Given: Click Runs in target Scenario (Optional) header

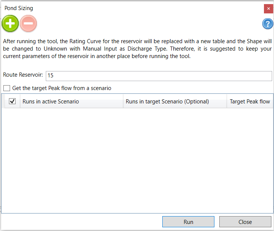Looking at the screenshot, I should click(174, 101).
